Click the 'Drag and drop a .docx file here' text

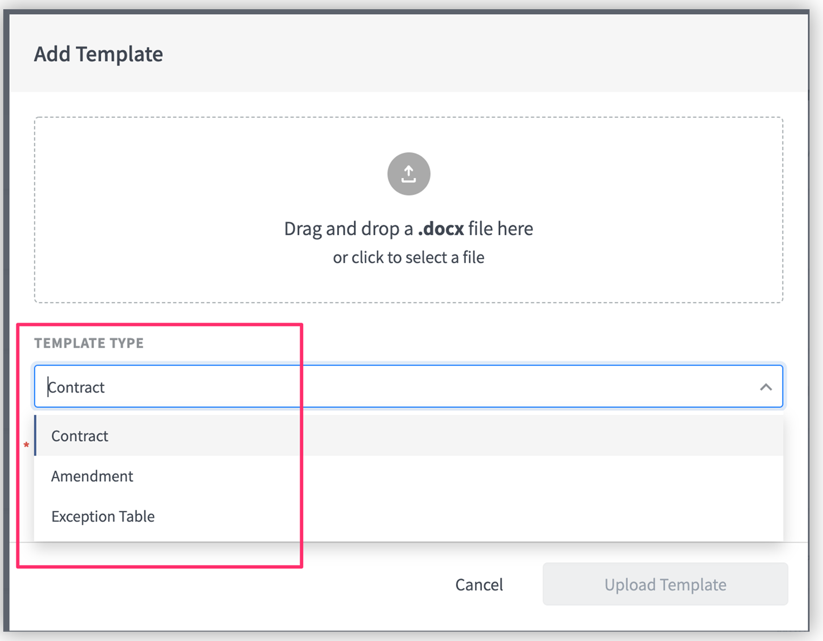(x=409, y=229)
